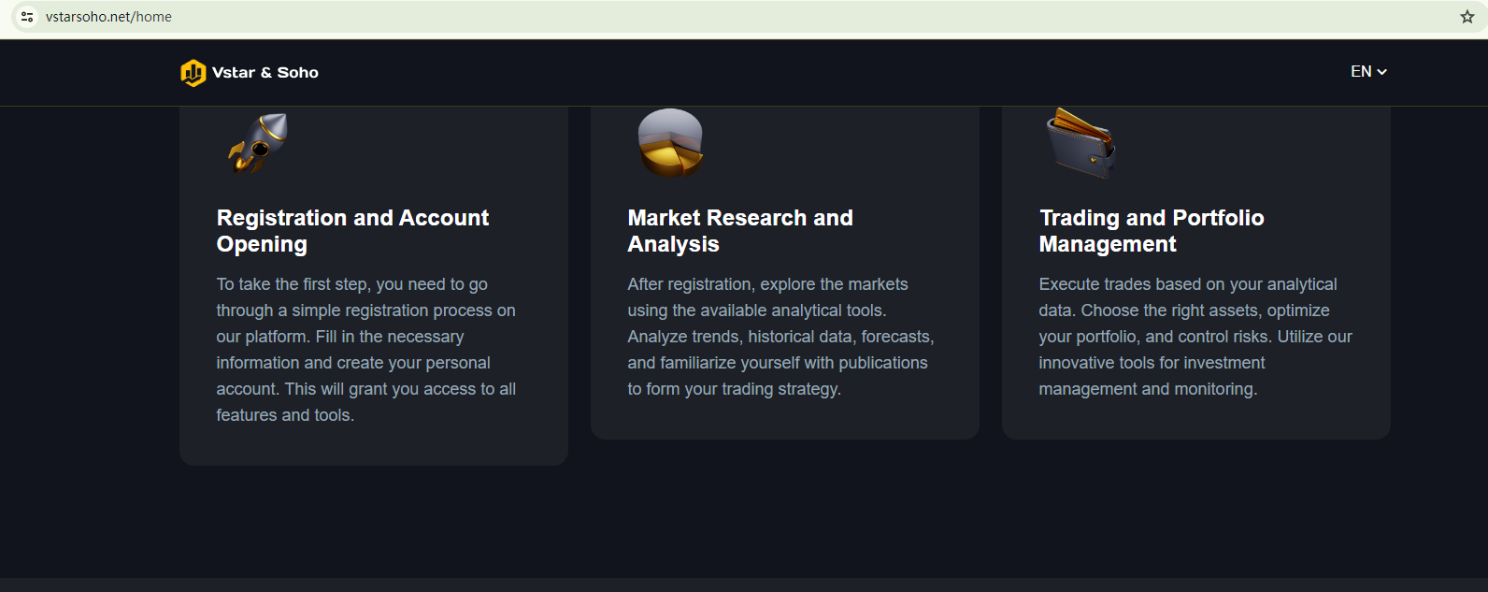
Task: Click the Vstar & Soho hexagon logo icon
Action: pos(193,73)
